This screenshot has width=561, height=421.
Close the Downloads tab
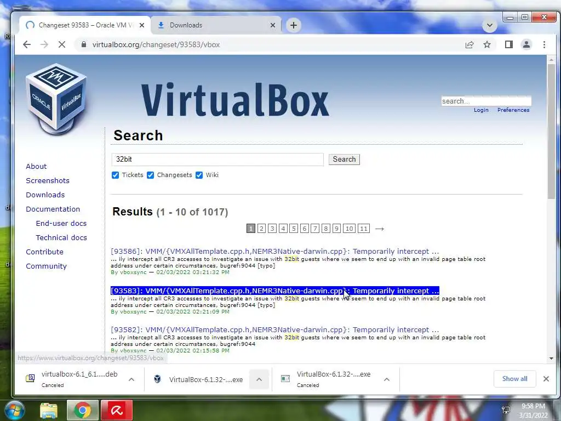click(273, 25)
